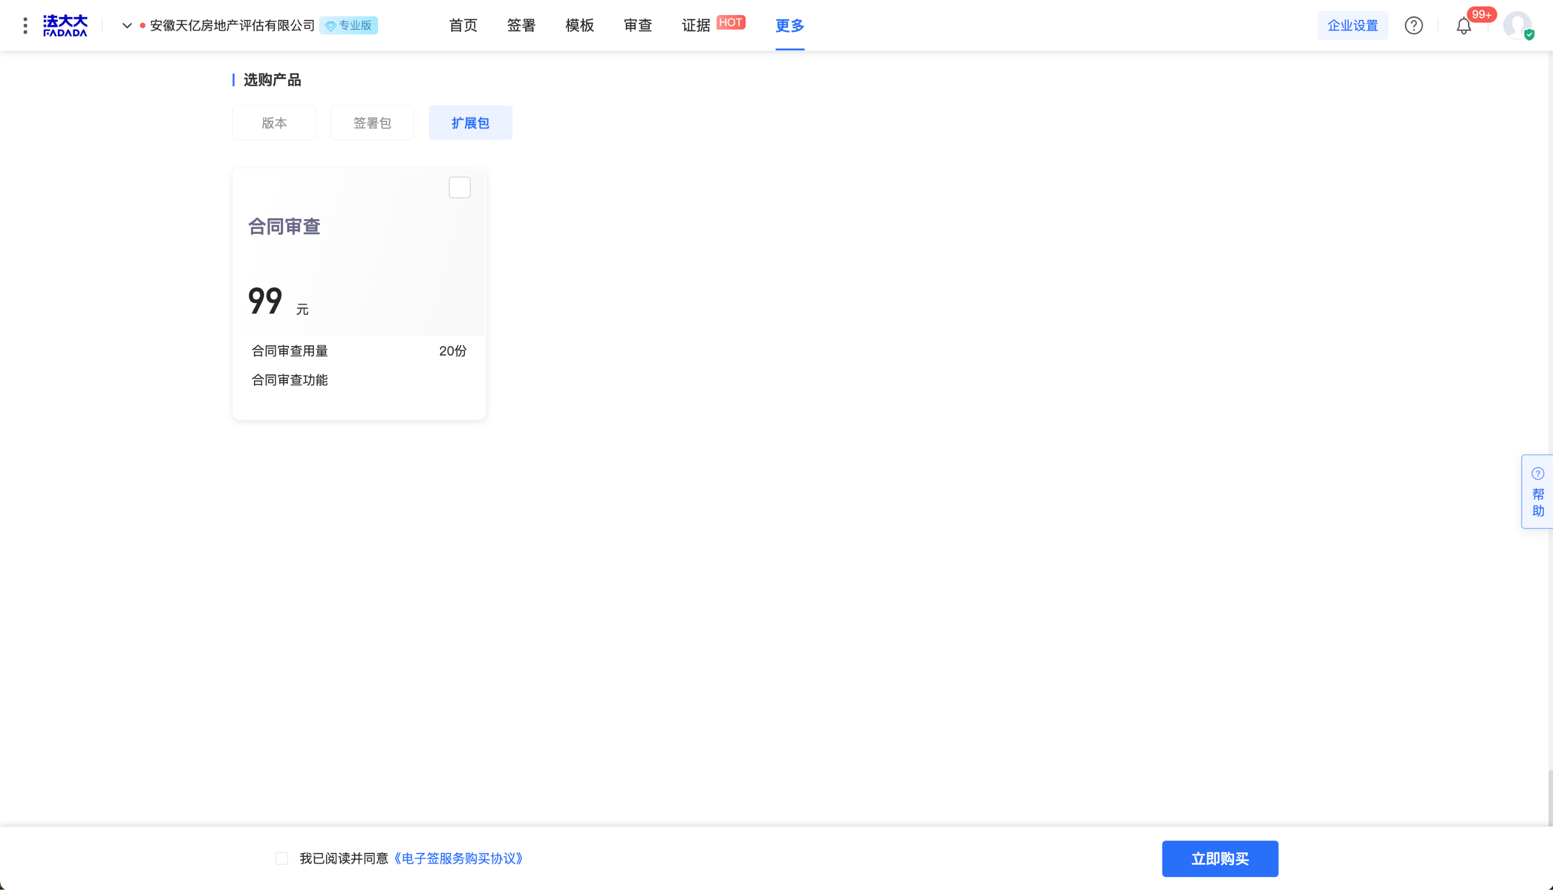Select the 合同审查 package checkbox
The height and width of the screenshot is (890, 1553).
[x=459, y=187]
